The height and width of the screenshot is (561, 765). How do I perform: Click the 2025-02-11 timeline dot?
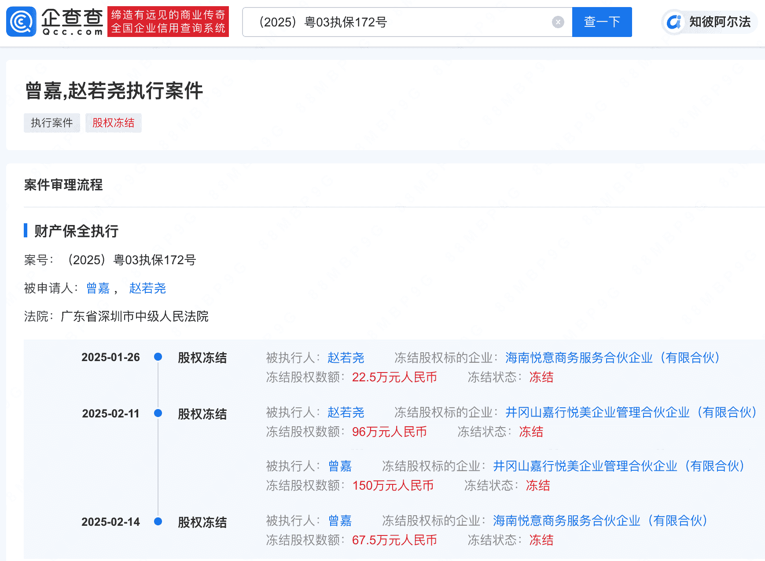coord(158,413)
